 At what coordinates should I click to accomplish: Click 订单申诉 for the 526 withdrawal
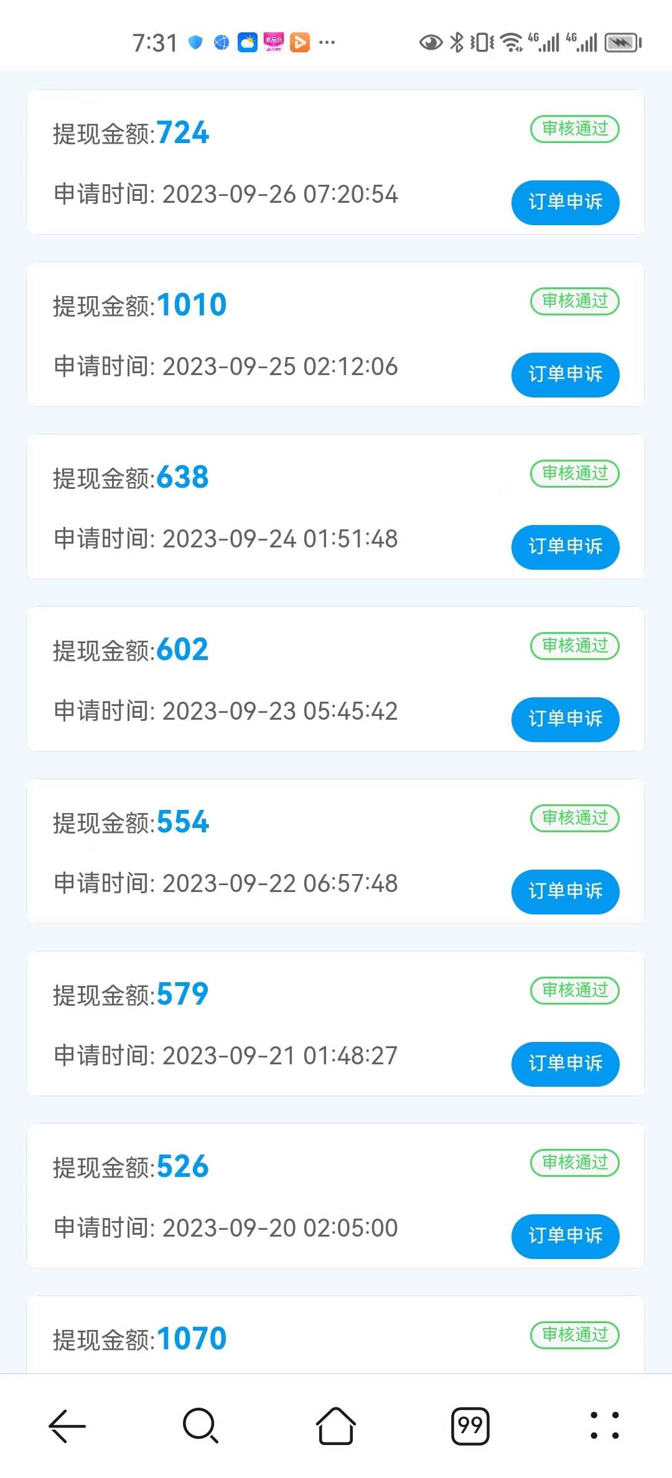point(565,1236)
